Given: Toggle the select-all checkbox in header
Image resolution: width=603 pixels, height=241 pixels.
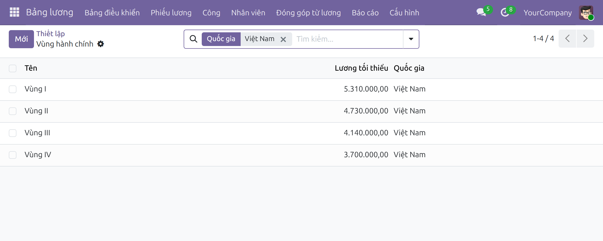Looking at the screenshot, I should pyautogui.click(x=13, y=68).
